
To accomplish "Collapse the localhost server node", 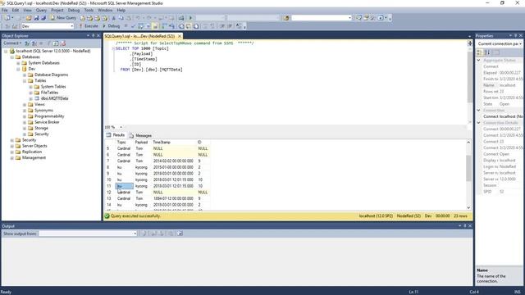I will (x=6, y=51).
